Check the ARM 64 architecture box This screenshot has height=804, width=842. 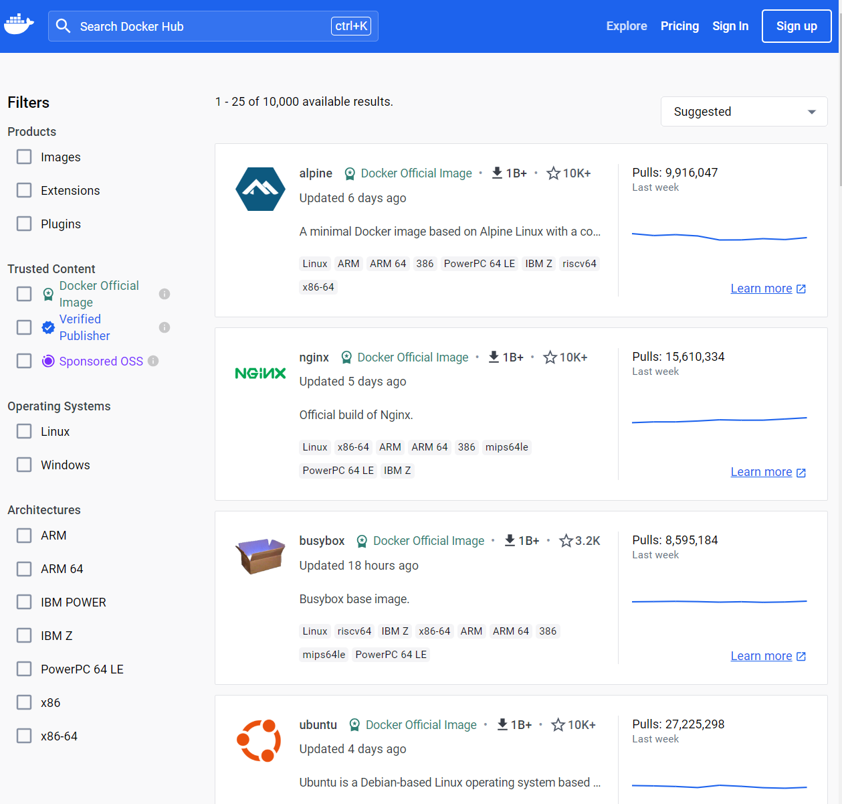click(x=24, y=568)
